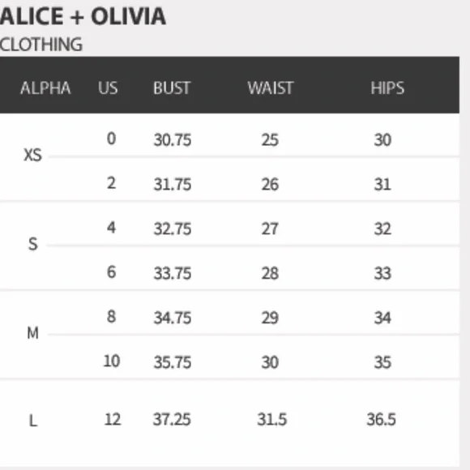The height and width of the screenshot is (470, 470).
Task: Select the CLOTHING subtitle text
Action: pyautogui.click(x=41, y=45)
